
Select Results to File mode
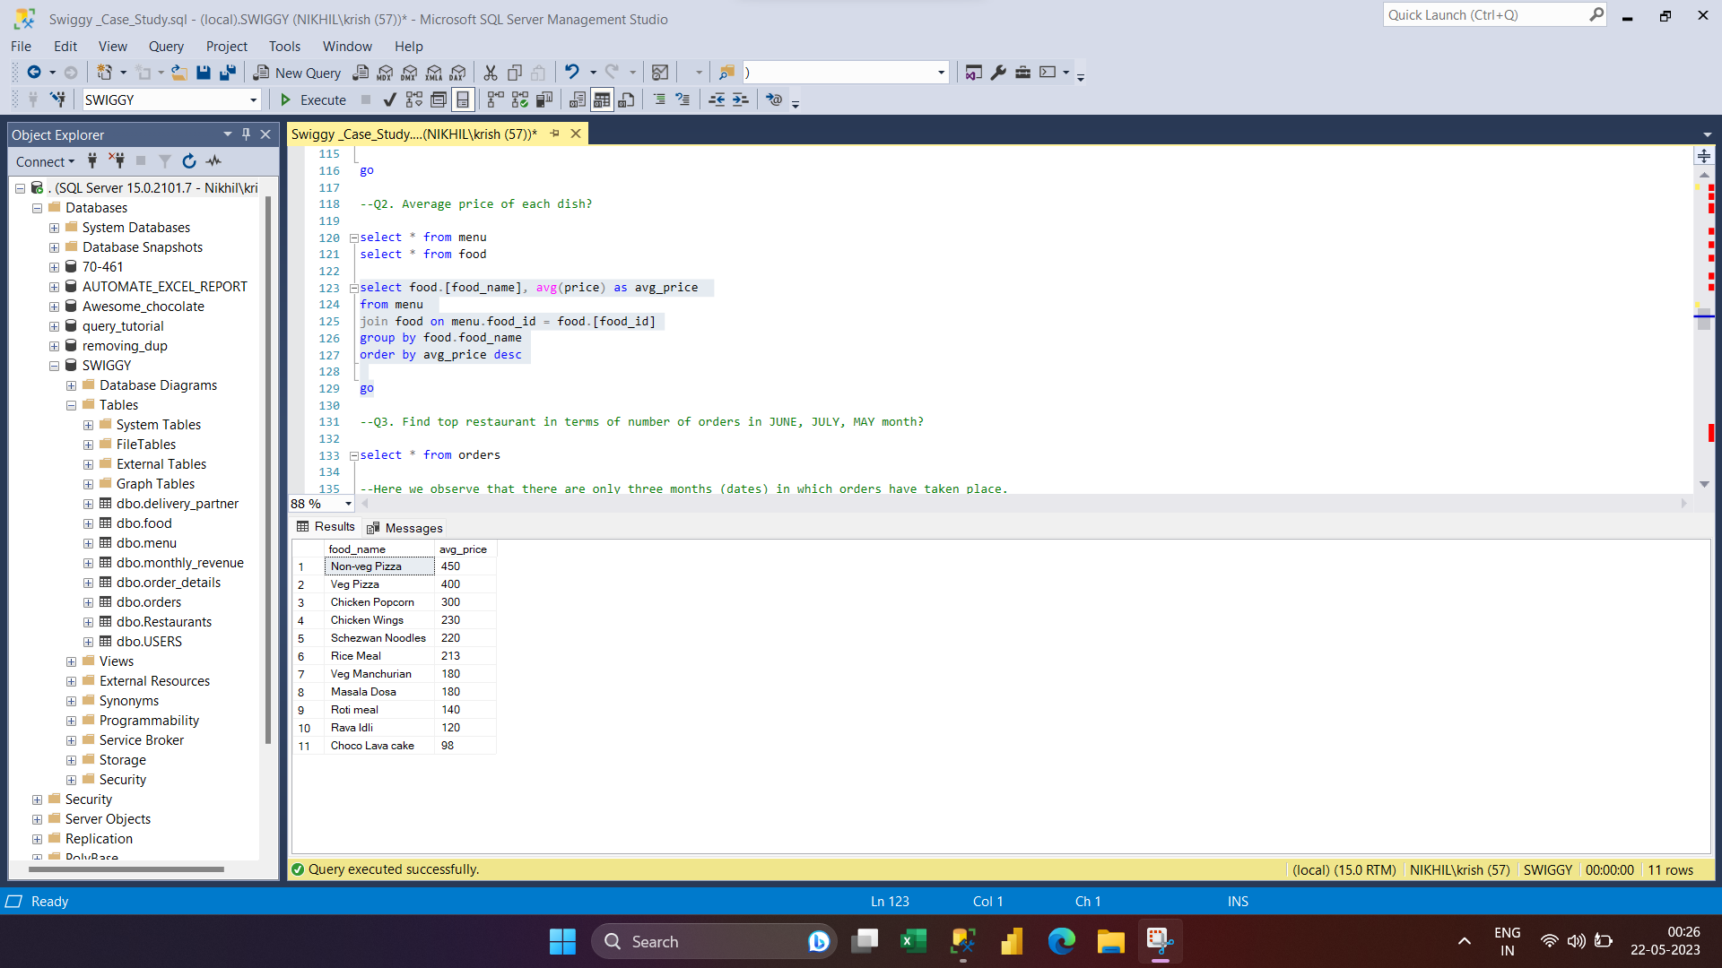pos(626,99)
